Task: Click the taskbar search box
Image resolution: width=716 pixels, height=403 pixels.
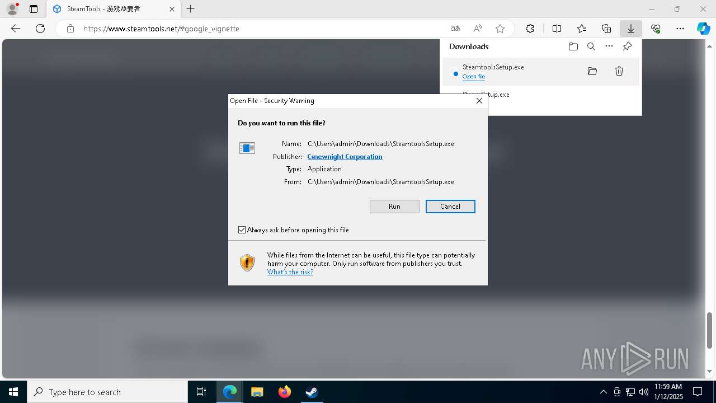Action: (x=107, y=392)
